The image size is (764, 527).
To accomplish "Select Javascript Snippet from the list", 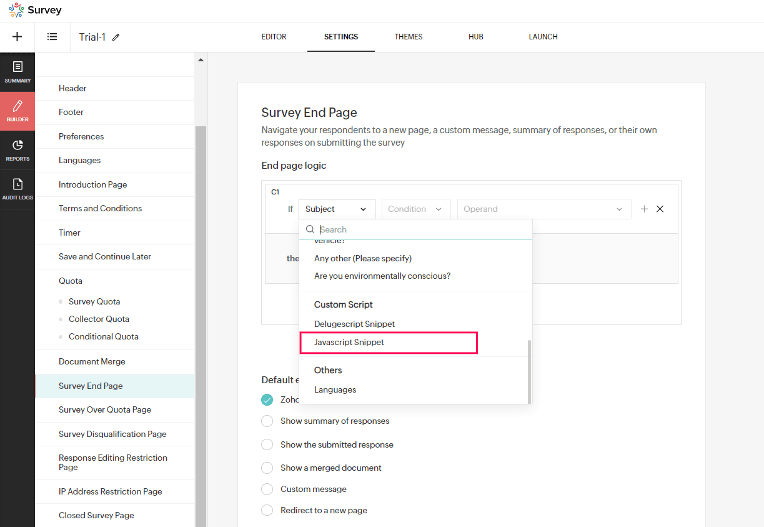I will (349, 343).
